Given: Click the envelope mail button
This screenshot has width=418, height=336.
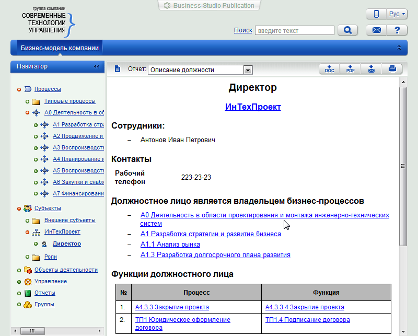Looking at the screenshot, I should [376, 30].
